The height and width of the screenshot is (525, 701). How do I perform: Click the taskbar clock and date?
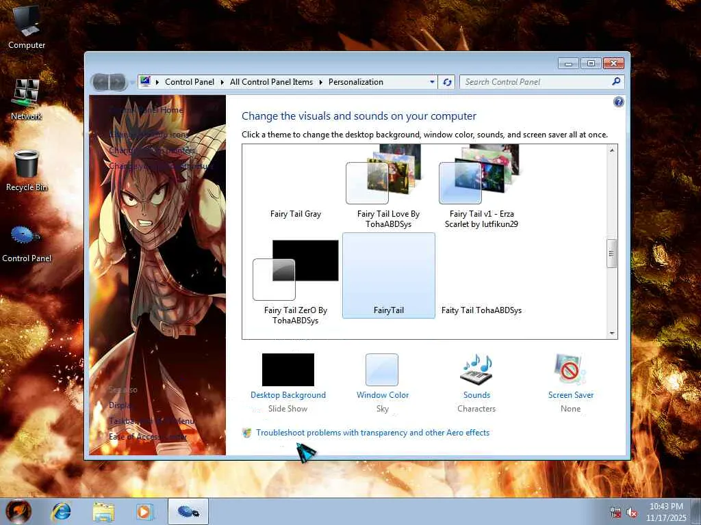pos(666,512)
